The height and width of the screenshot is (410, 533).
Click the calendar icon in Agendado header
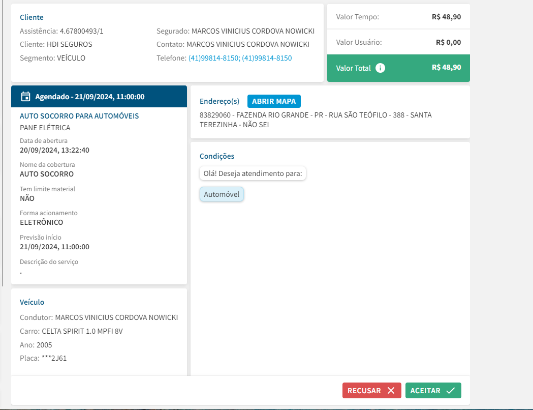point(25,97)
